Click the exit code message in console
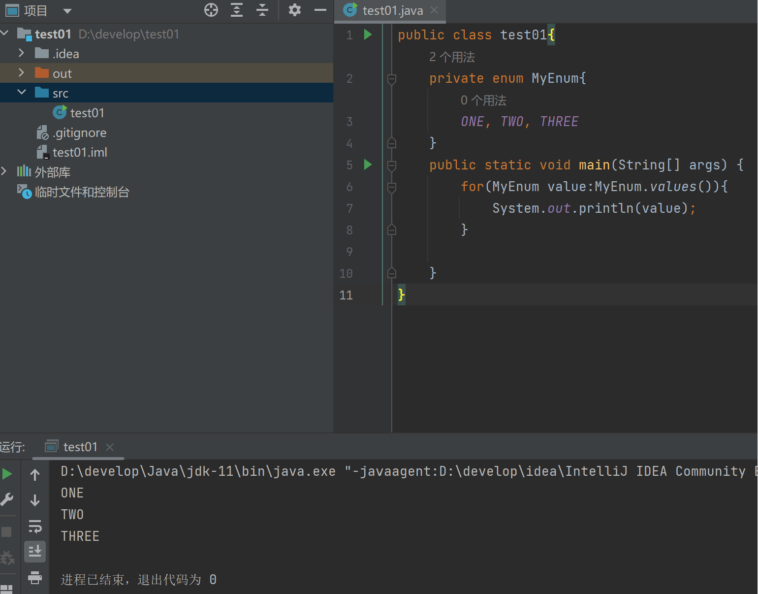This screenshot has height=594, width=758. coord(139,580)
